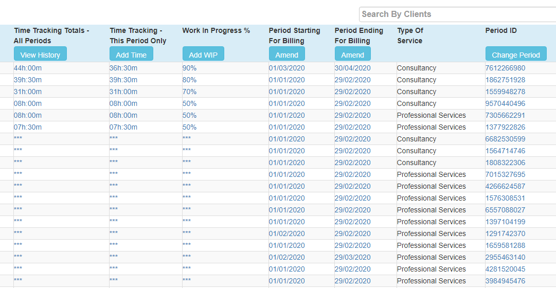Open Period ID 7612266980
Viewport: 556px width, 288px height.
(505, 68)
